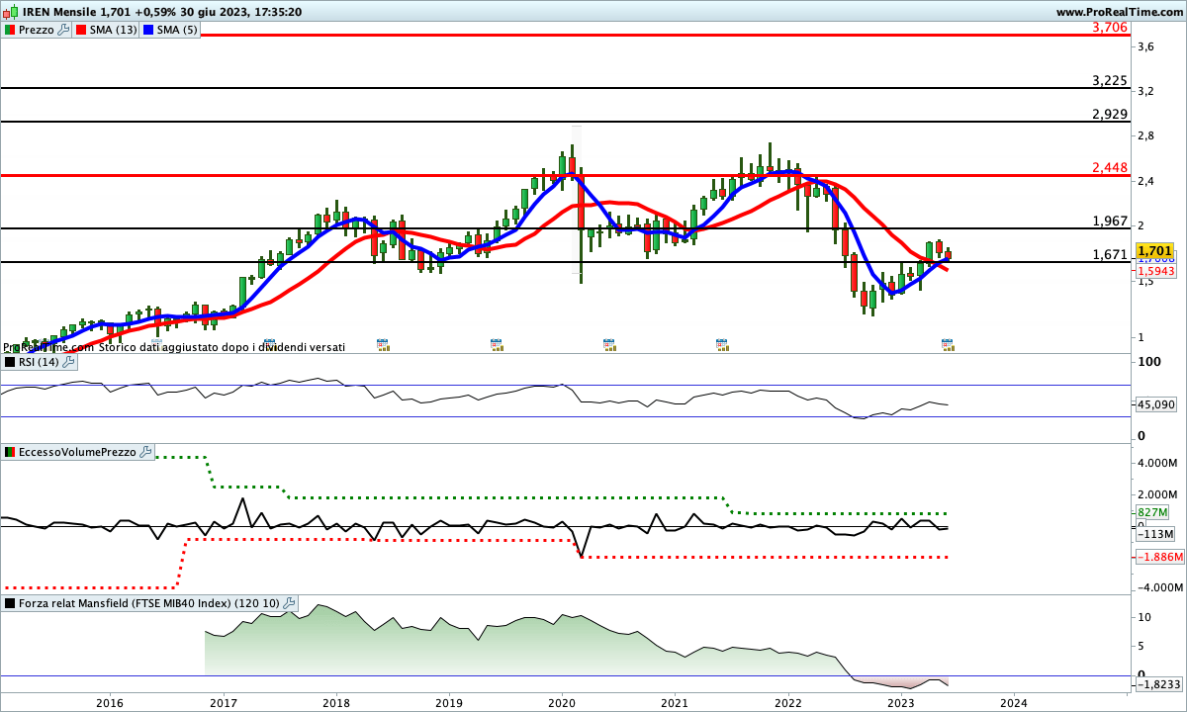This screenshot has height=712, width=1187.
Task: Click the RSI (14) settings wrench
Action: (68, 362)
